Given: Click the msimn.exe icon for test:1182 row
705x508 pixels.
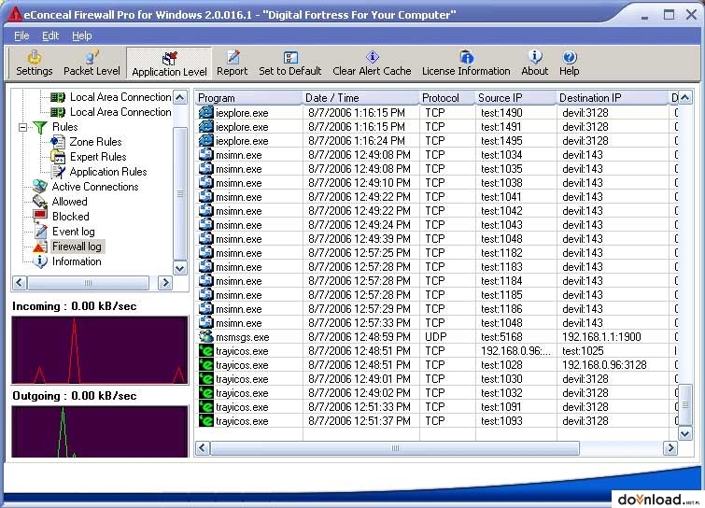Looking at the screenshot, I should (x=206, y=253).
